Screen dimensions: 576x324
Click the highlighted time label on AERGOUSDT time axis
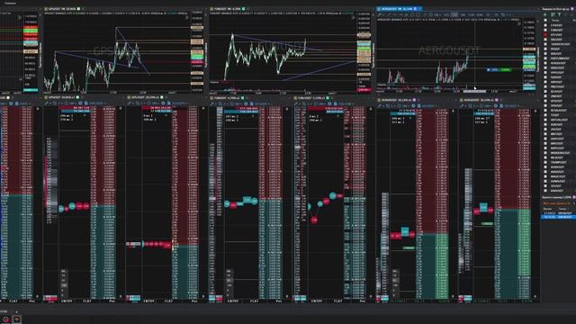click(x=474, y=91)
